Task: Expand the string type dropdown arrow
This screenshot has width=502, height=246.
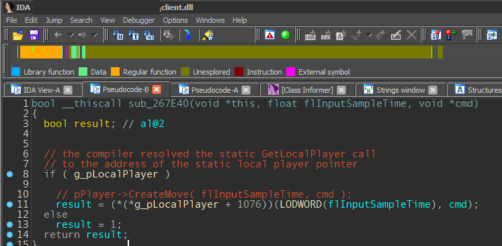Action: [x=369, y=34]
